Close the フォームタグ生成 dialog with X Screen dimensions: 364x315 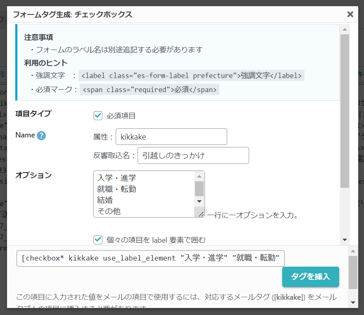[x=350, y=14]
